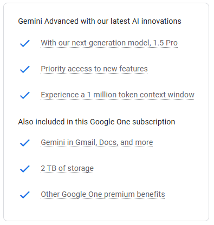Click the checkmark beside 2 TB of storage
The image size is (214, 225).
pos(25,169)
